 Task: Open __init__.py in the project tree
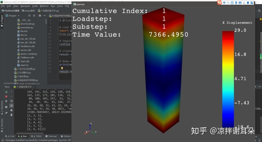point(24,20)
